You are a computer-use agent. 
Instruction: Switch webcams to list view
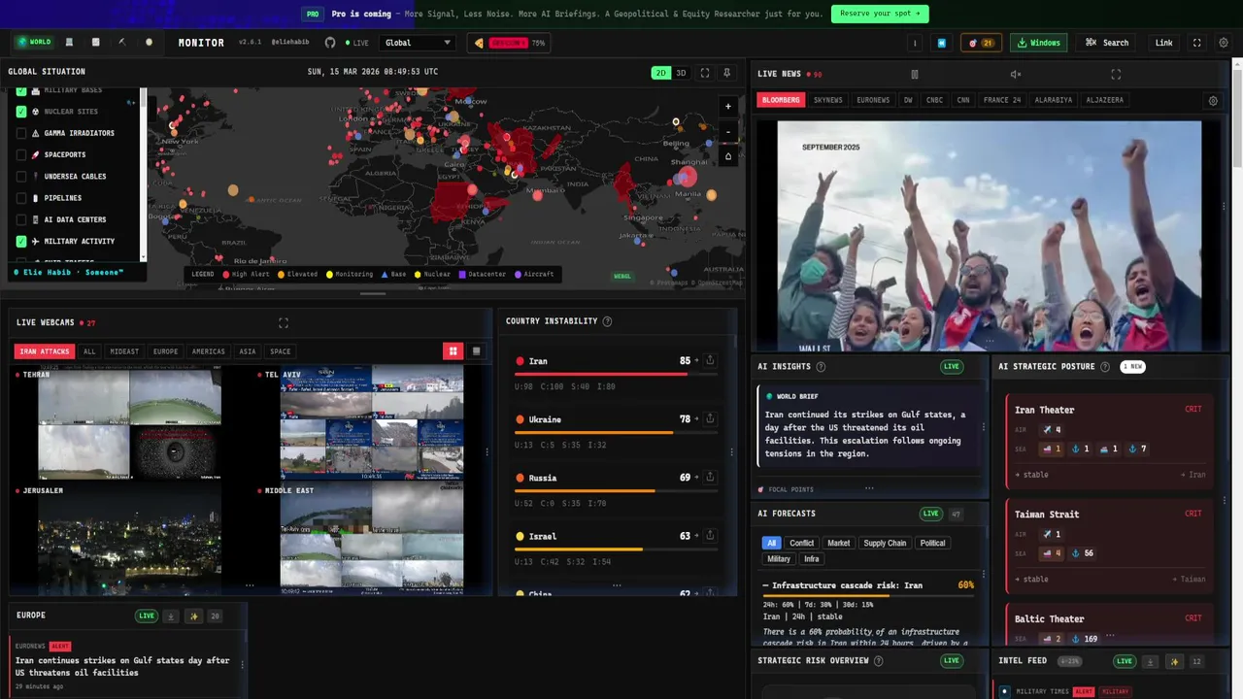click(476, 351)
